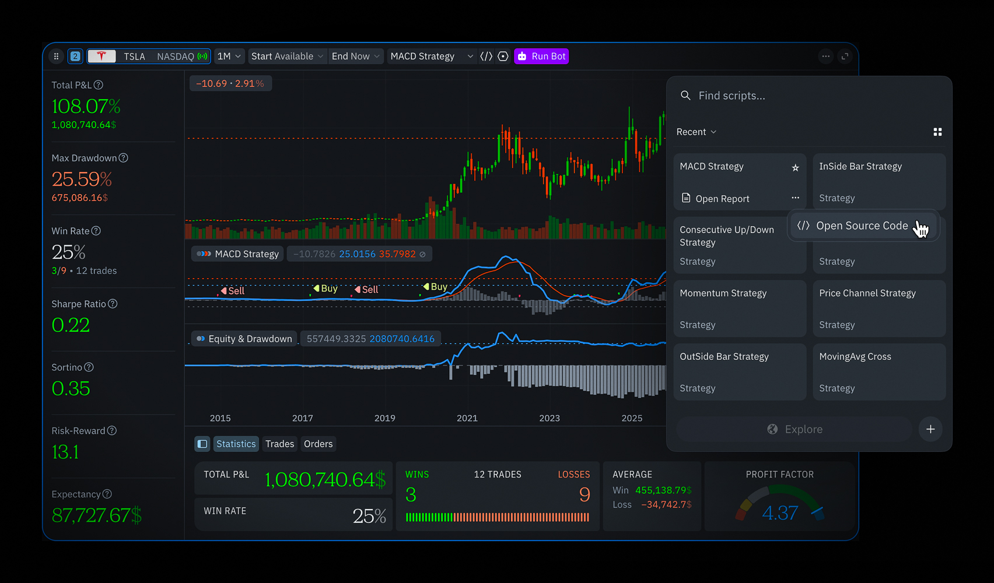This screenshot has height=583, width=994.
Task: Select the Momentum Strategy card
Action: click(740, 309)
